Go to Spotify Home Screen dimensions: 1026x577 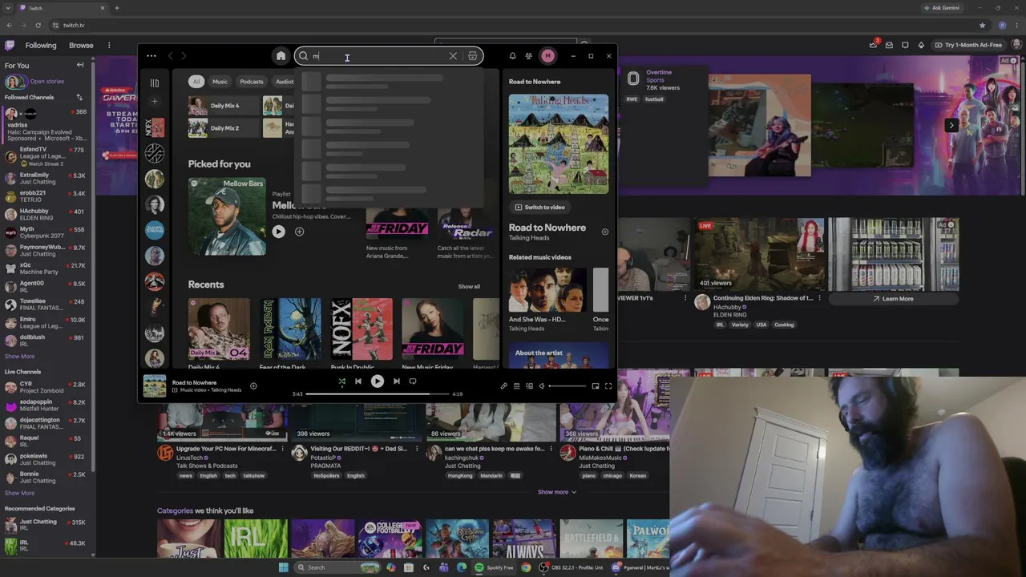pos(281,56)
